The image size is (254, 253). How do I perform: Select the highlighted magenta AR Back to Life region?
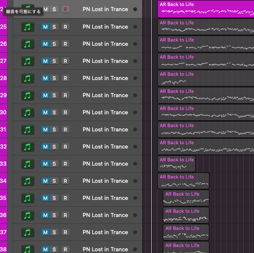click(x=206, y=9)
